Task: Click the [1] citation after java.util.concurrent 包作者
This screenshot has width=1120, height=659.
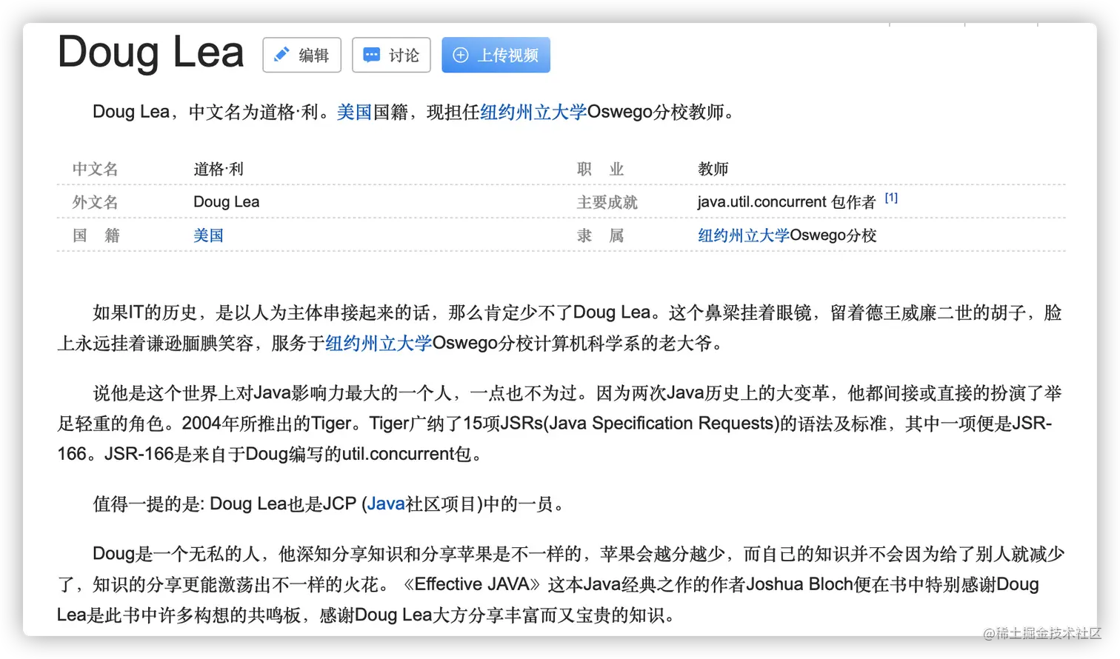Action: click(x=891, y=197)
